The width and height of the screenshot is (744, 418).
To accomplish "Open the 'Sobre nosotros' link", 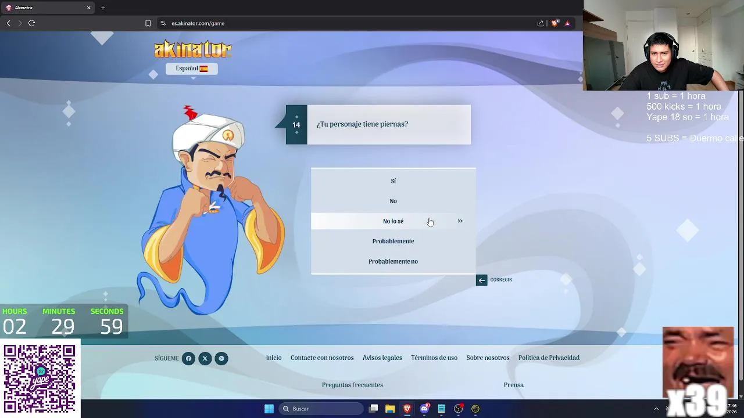I will [488, 358].
